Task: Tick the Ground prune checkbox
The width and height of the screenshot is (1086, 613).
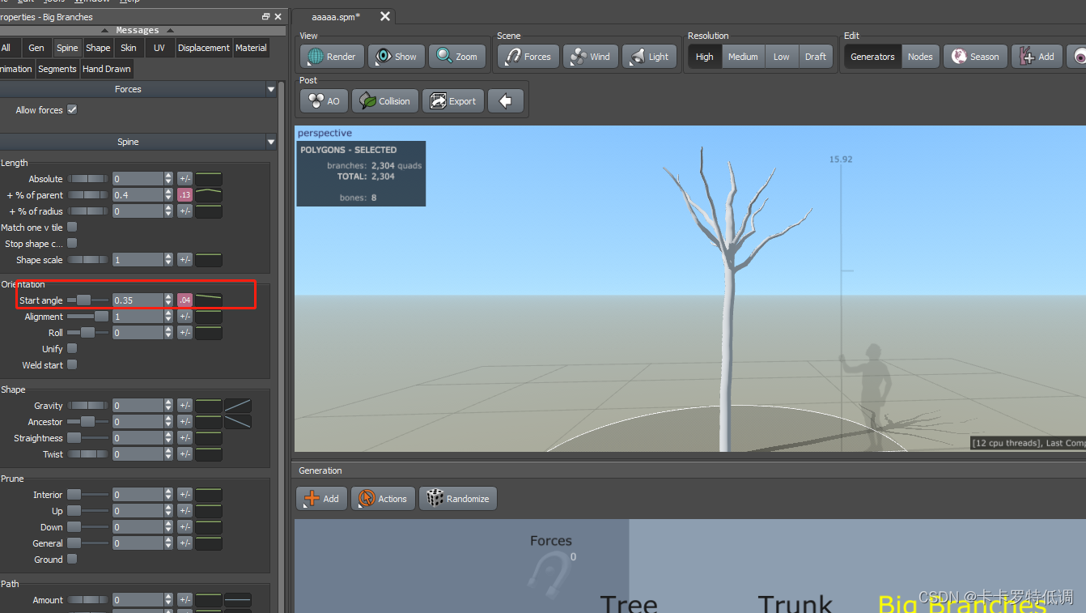Action: click(72, 560)
